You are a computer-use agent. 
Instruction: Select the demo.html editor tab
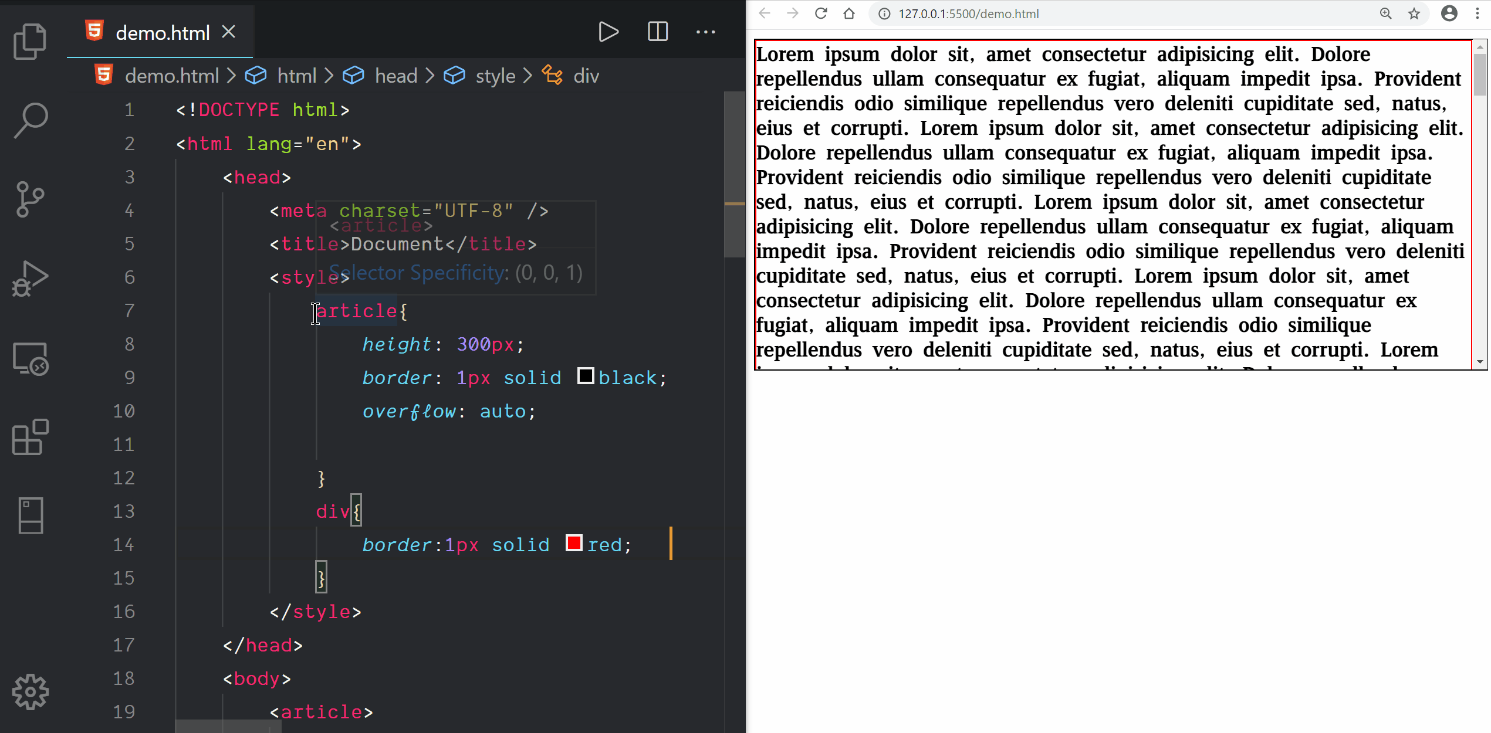[162, 33]
